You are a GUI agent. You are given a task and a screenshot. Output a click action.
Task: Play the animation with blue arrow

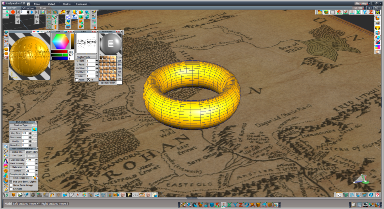32,12
